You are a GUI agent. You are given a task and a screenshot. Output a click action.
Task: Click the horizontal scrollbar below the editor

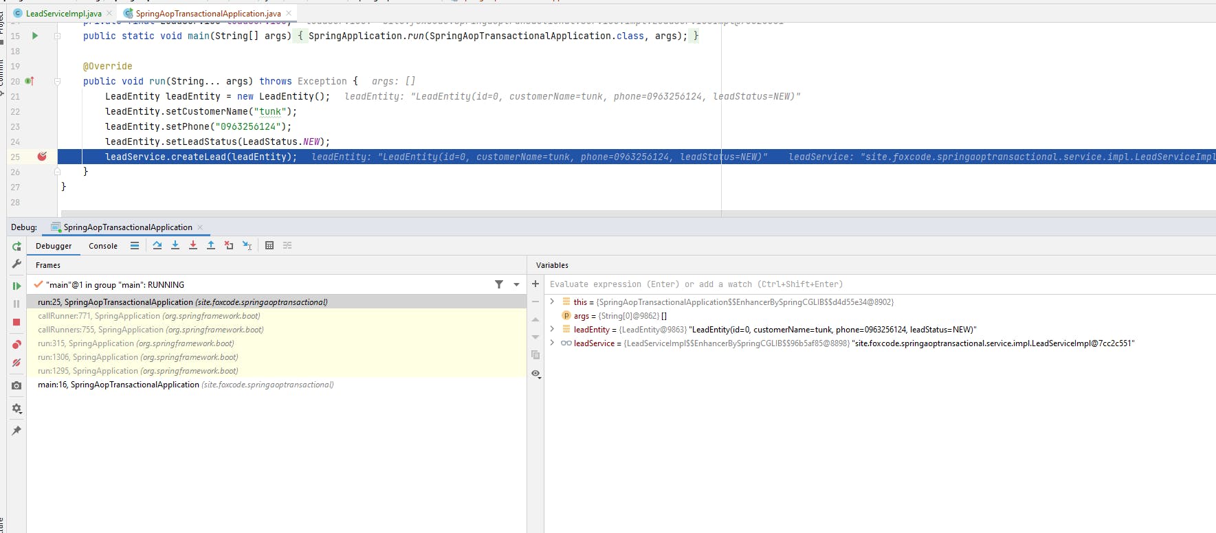638,214
